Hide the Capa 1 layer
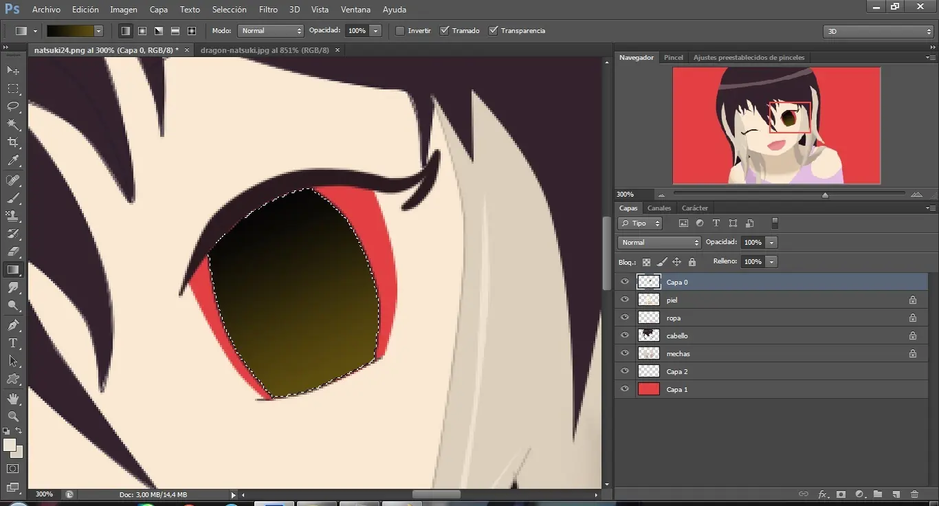The height and width of the screenshot is (506, 939). coord(625,389)
